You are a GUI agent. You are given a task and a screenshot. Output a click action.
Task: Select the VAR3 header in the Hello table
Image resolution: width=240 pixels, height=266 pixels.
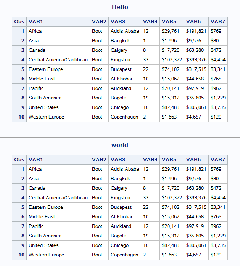[125, 22]
